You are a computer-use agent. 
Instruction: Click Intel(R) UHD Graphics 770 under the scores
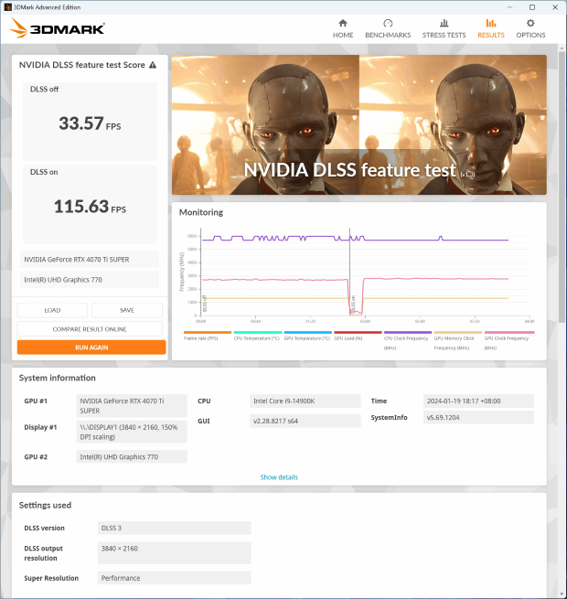coord(90,280)
